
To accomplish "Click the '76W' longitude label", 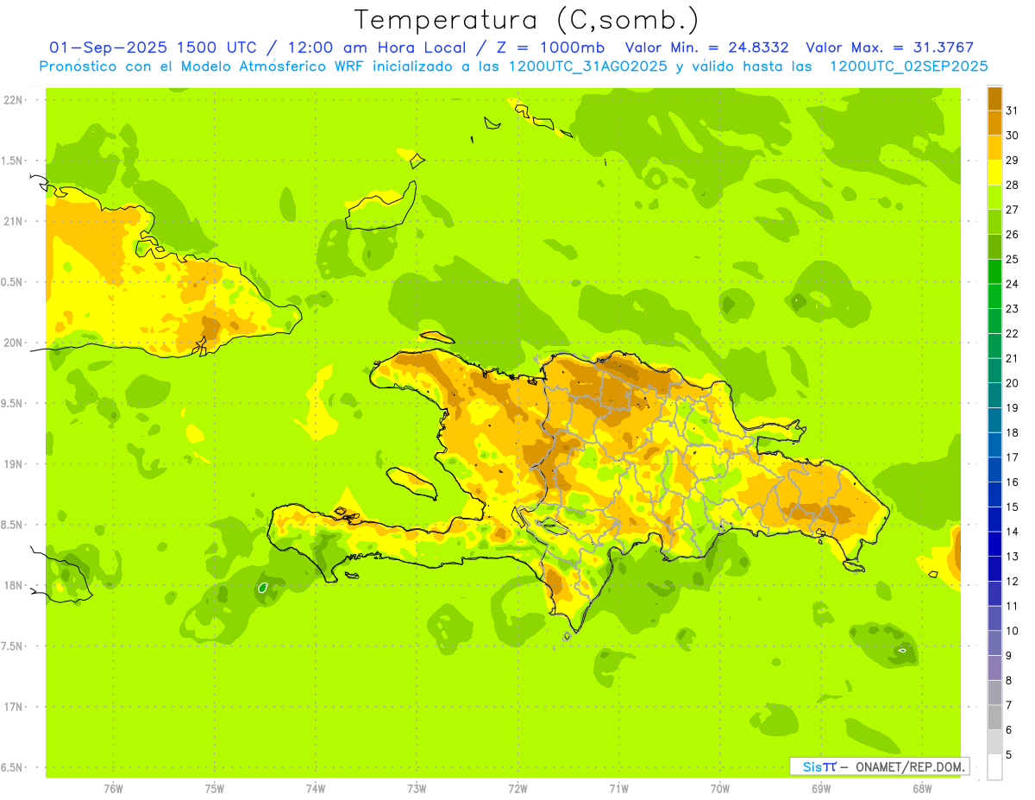I will (113, 789).
